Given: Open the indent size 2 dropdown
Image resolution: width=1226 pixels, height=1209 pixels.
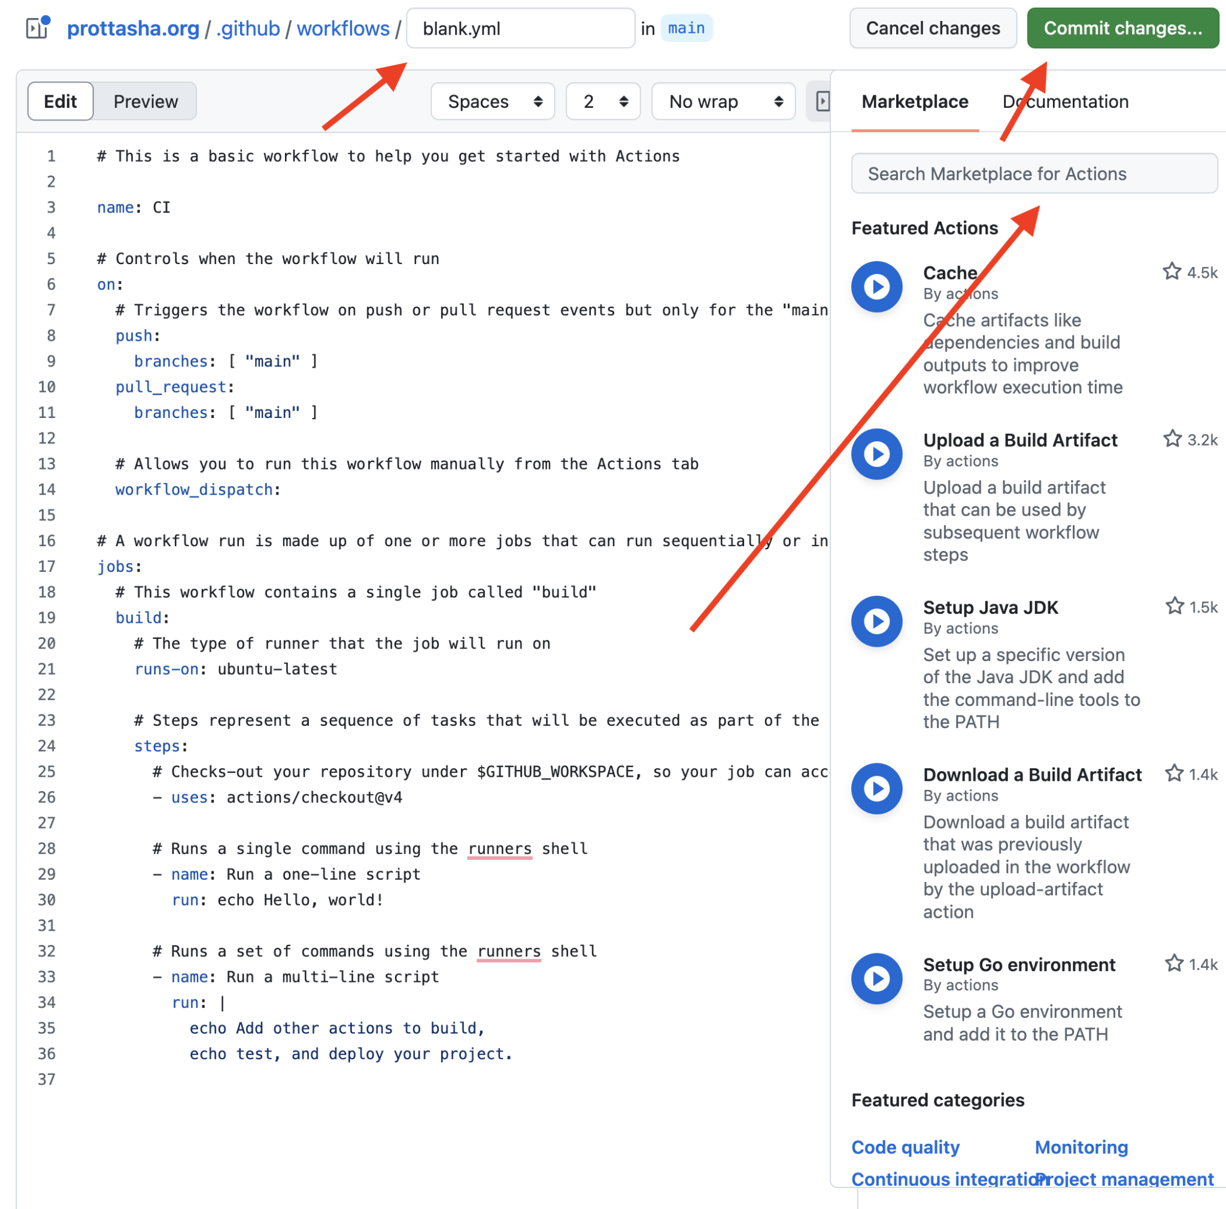Looking at the screenshot, I should 603,102.
